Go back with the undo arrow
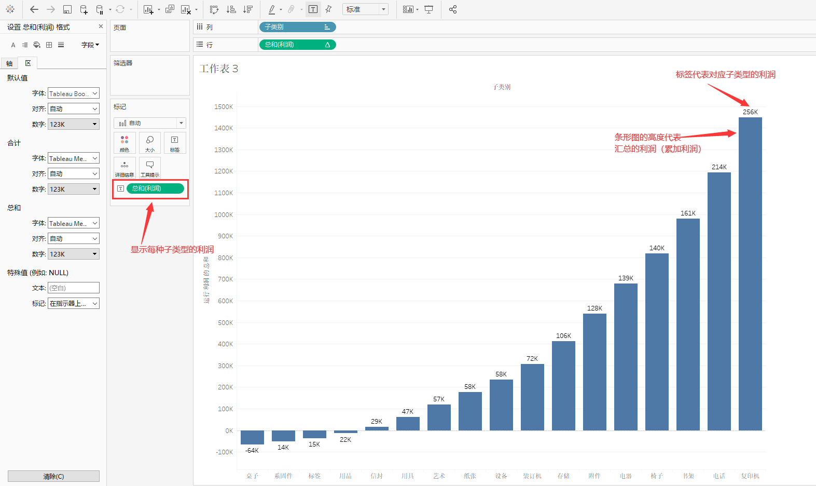Image resolution: width=816 pixels, height=486 pixels. (x=34, y=9)
